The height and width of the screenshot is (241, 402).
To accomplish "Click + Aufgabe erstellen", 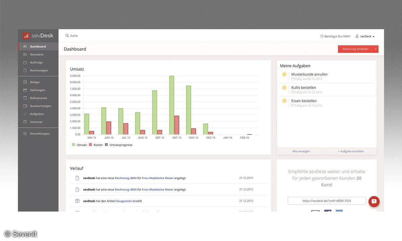I will tap(351, 151).
